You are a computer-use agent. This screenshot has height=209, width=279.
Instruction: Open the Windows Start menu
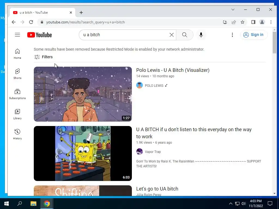click(x=7, y=204)
